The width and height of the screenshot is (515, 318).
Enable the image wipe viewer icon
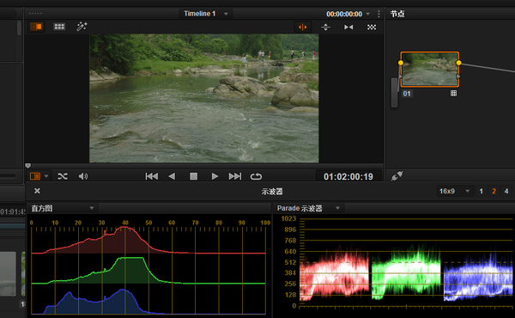(x=36, y=27)
